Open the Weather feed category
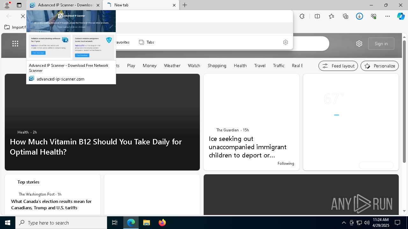 (x=172, y=66)
